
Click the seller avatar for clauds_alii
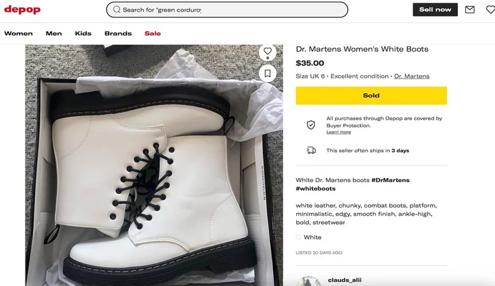(309, 281)
